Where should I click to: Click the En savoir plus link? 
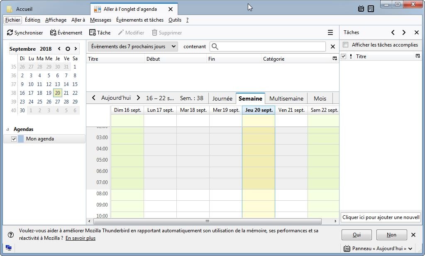coord(81,238)
